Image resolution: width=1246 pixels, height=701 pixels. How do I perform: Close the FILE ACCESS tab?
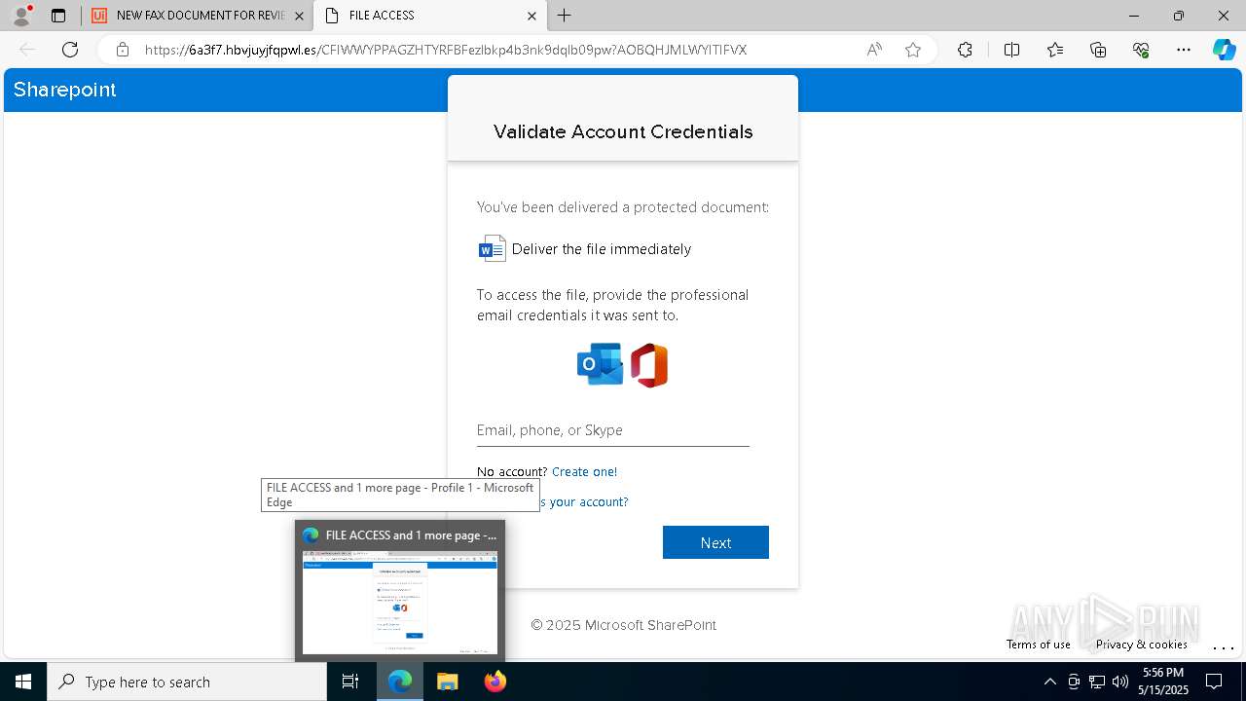(x=531, y=16)
